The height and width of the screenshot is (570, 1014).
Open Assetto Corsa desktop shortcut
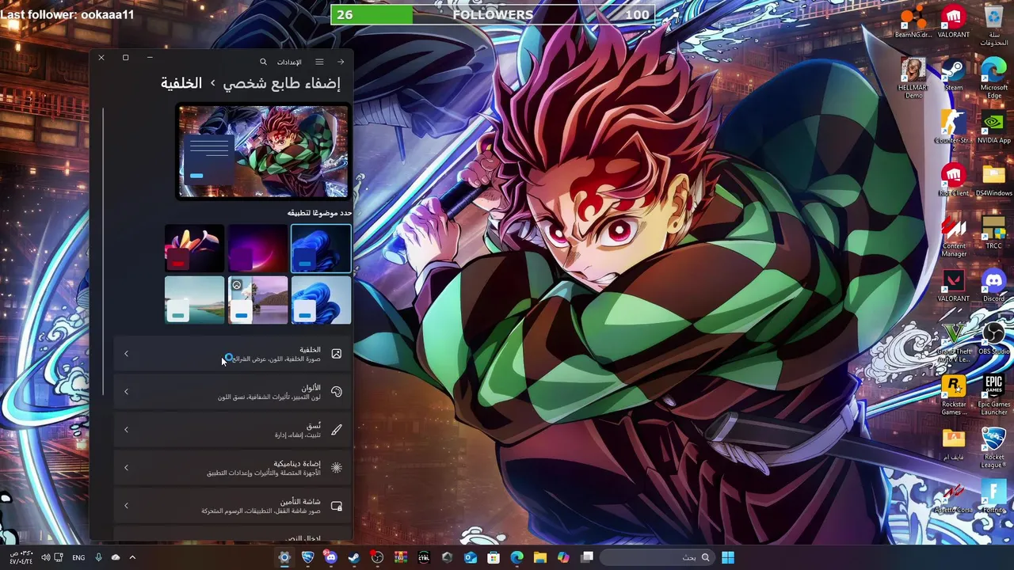(x=954, y=497)
